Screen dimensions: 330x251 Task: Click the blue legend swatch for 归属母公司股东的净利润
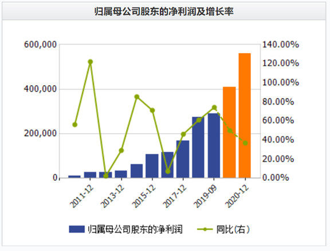77,229
